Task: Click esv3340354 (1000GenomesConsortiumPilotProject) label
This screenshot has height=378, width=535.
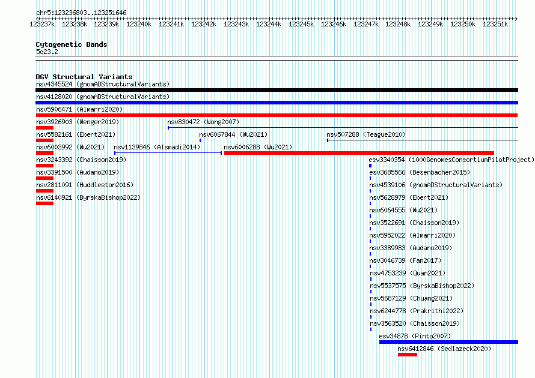Action: [x=451, y=160]
